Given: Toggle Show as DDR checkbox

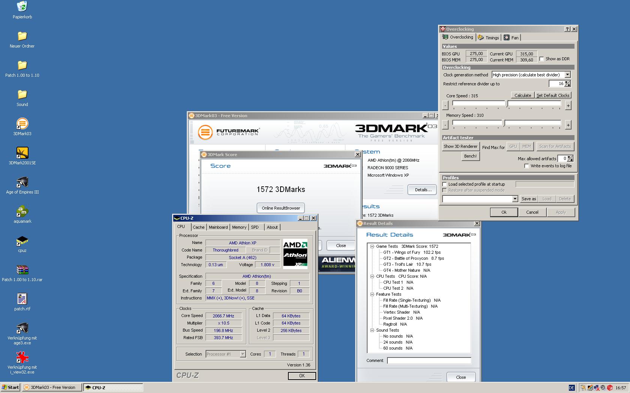Looking at the screenshot, I should coord(541,59).
